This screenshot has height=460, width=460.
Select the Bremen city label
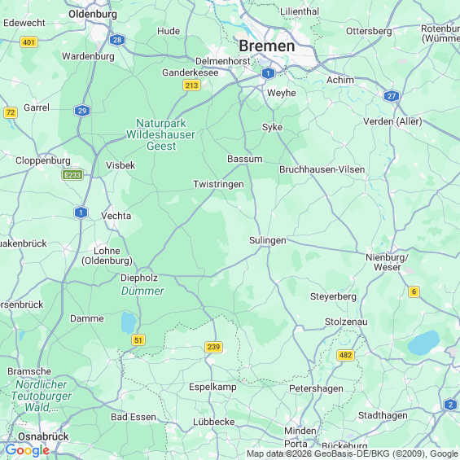[267, 46]
